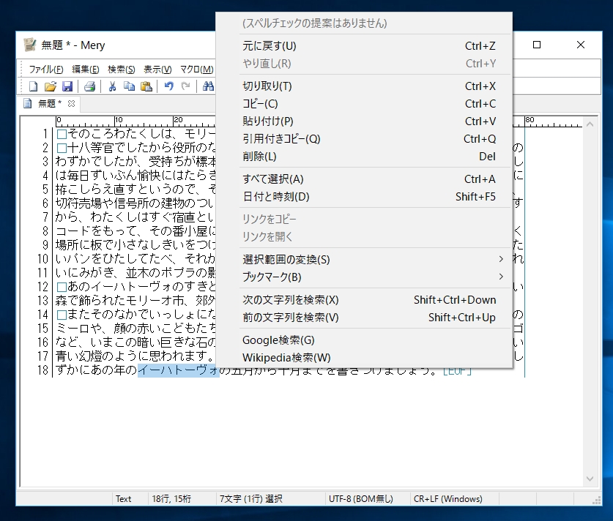Viewport: 613px width, 521px height.
Task: Paste from the clipboard icon
Action: pos(146,86)
